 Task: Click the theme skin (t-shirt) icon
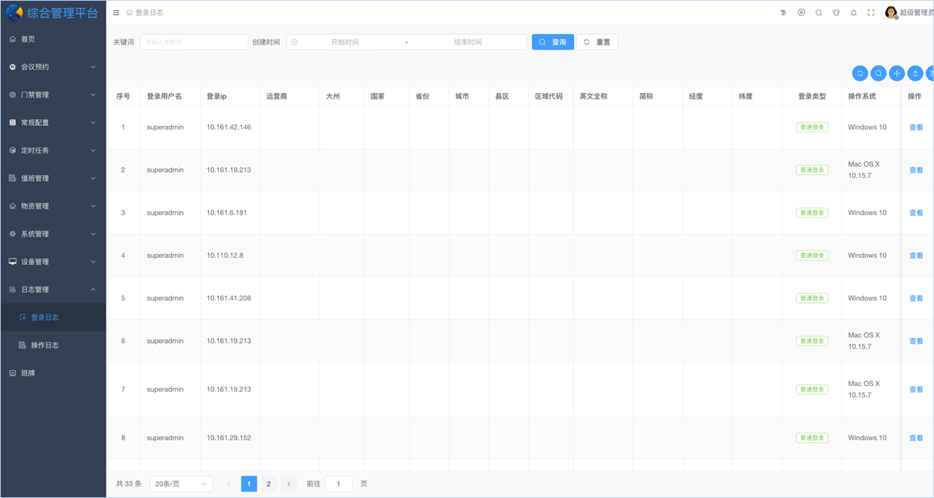[x=836, y=12]
